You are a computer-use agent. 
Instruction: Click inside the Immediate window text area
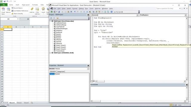point(138,93)
